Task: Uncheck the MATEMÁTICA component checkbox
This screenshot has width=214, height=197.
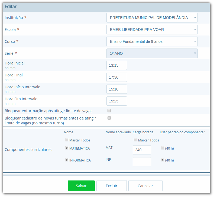Action: point(67,148)
